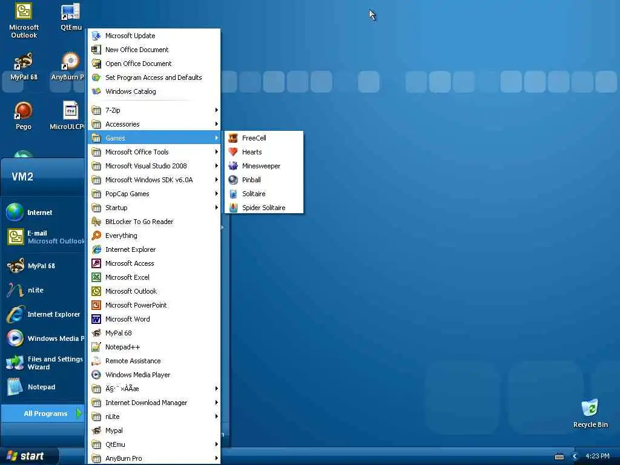Expand Internet Download Manager submenu arrow
This screenshot has height=465, width=620.
(216, 403)
